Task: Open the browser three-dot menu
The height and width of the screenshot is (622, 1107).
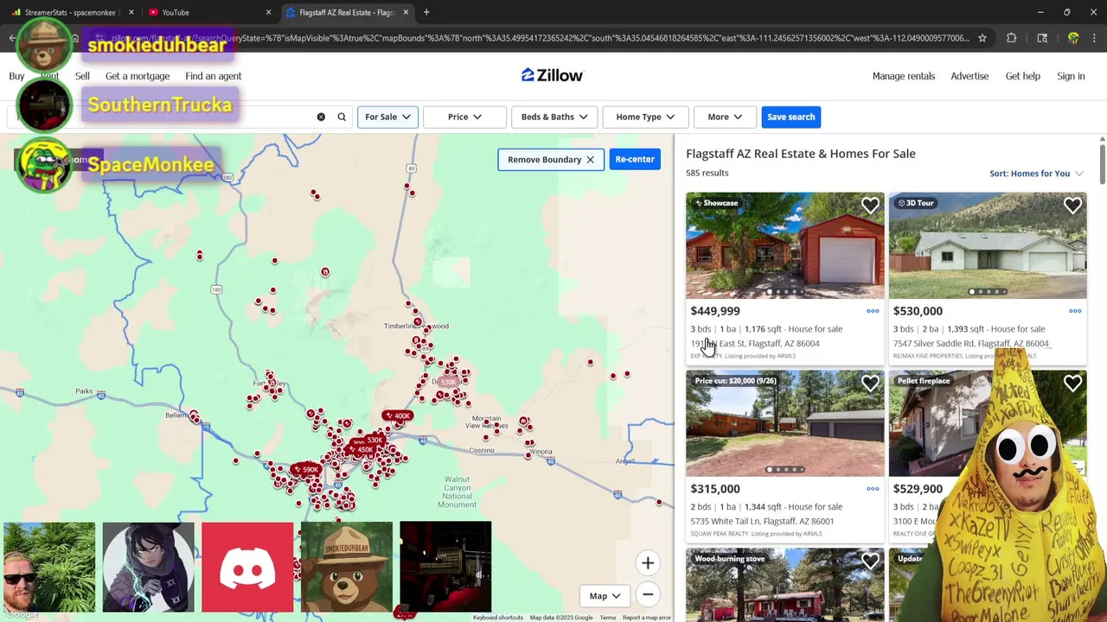Action: pos(1096,38)
